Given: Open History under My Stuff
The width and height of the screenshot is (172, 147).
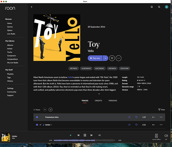Looking at the screenshot, I should tap(10, 81).
